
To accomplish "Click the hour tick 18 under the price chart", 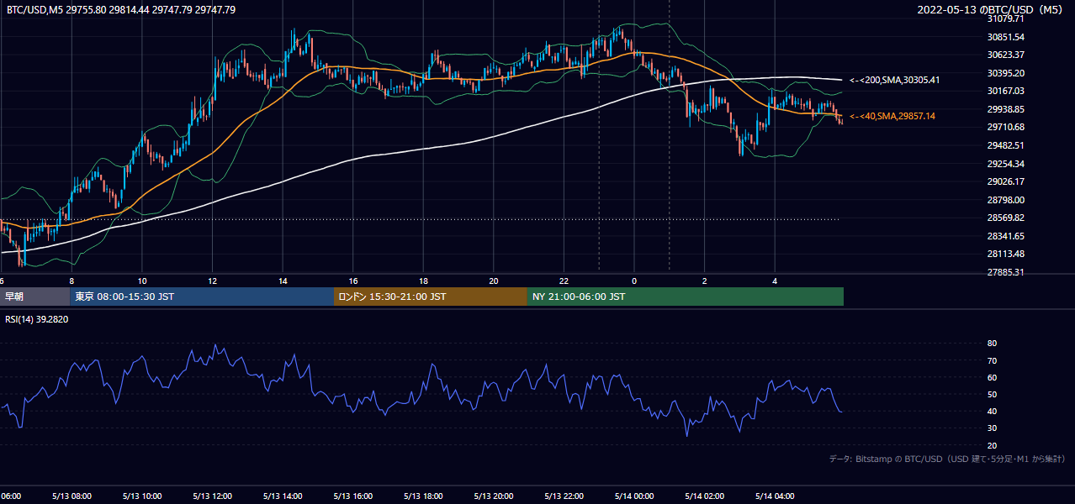I will click(424, 281).
